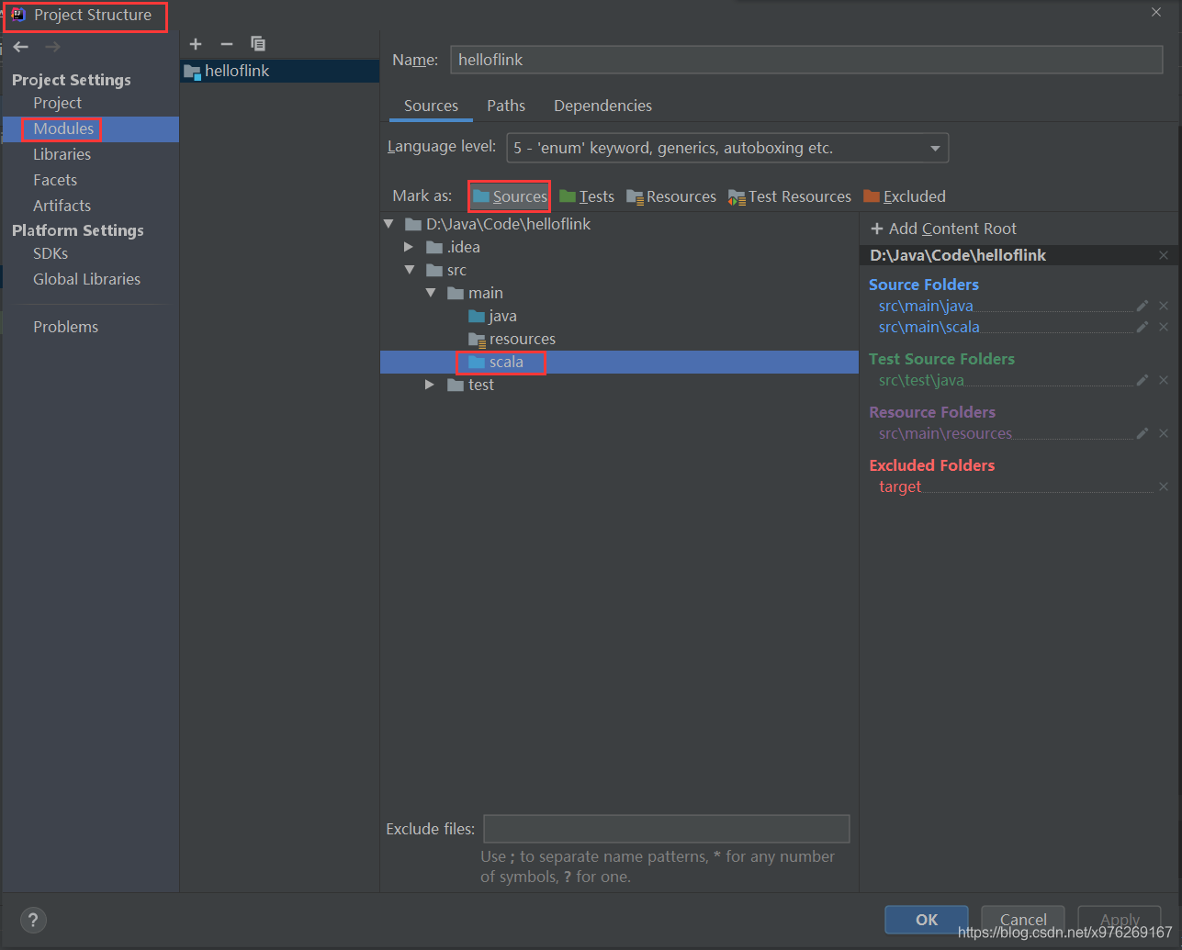1182x950 pixels.
Task: Switch to the Paths tab
Action: (506, 106)
